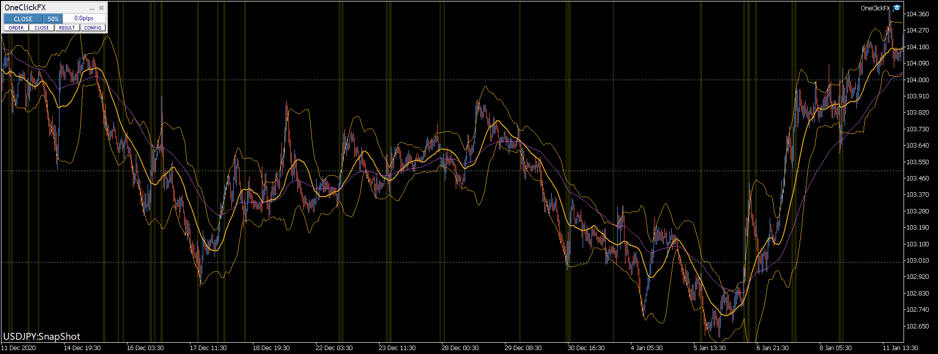Click the 103.280 price label
938x354 pixels.
pyautogui.click(x=918, y=211)
